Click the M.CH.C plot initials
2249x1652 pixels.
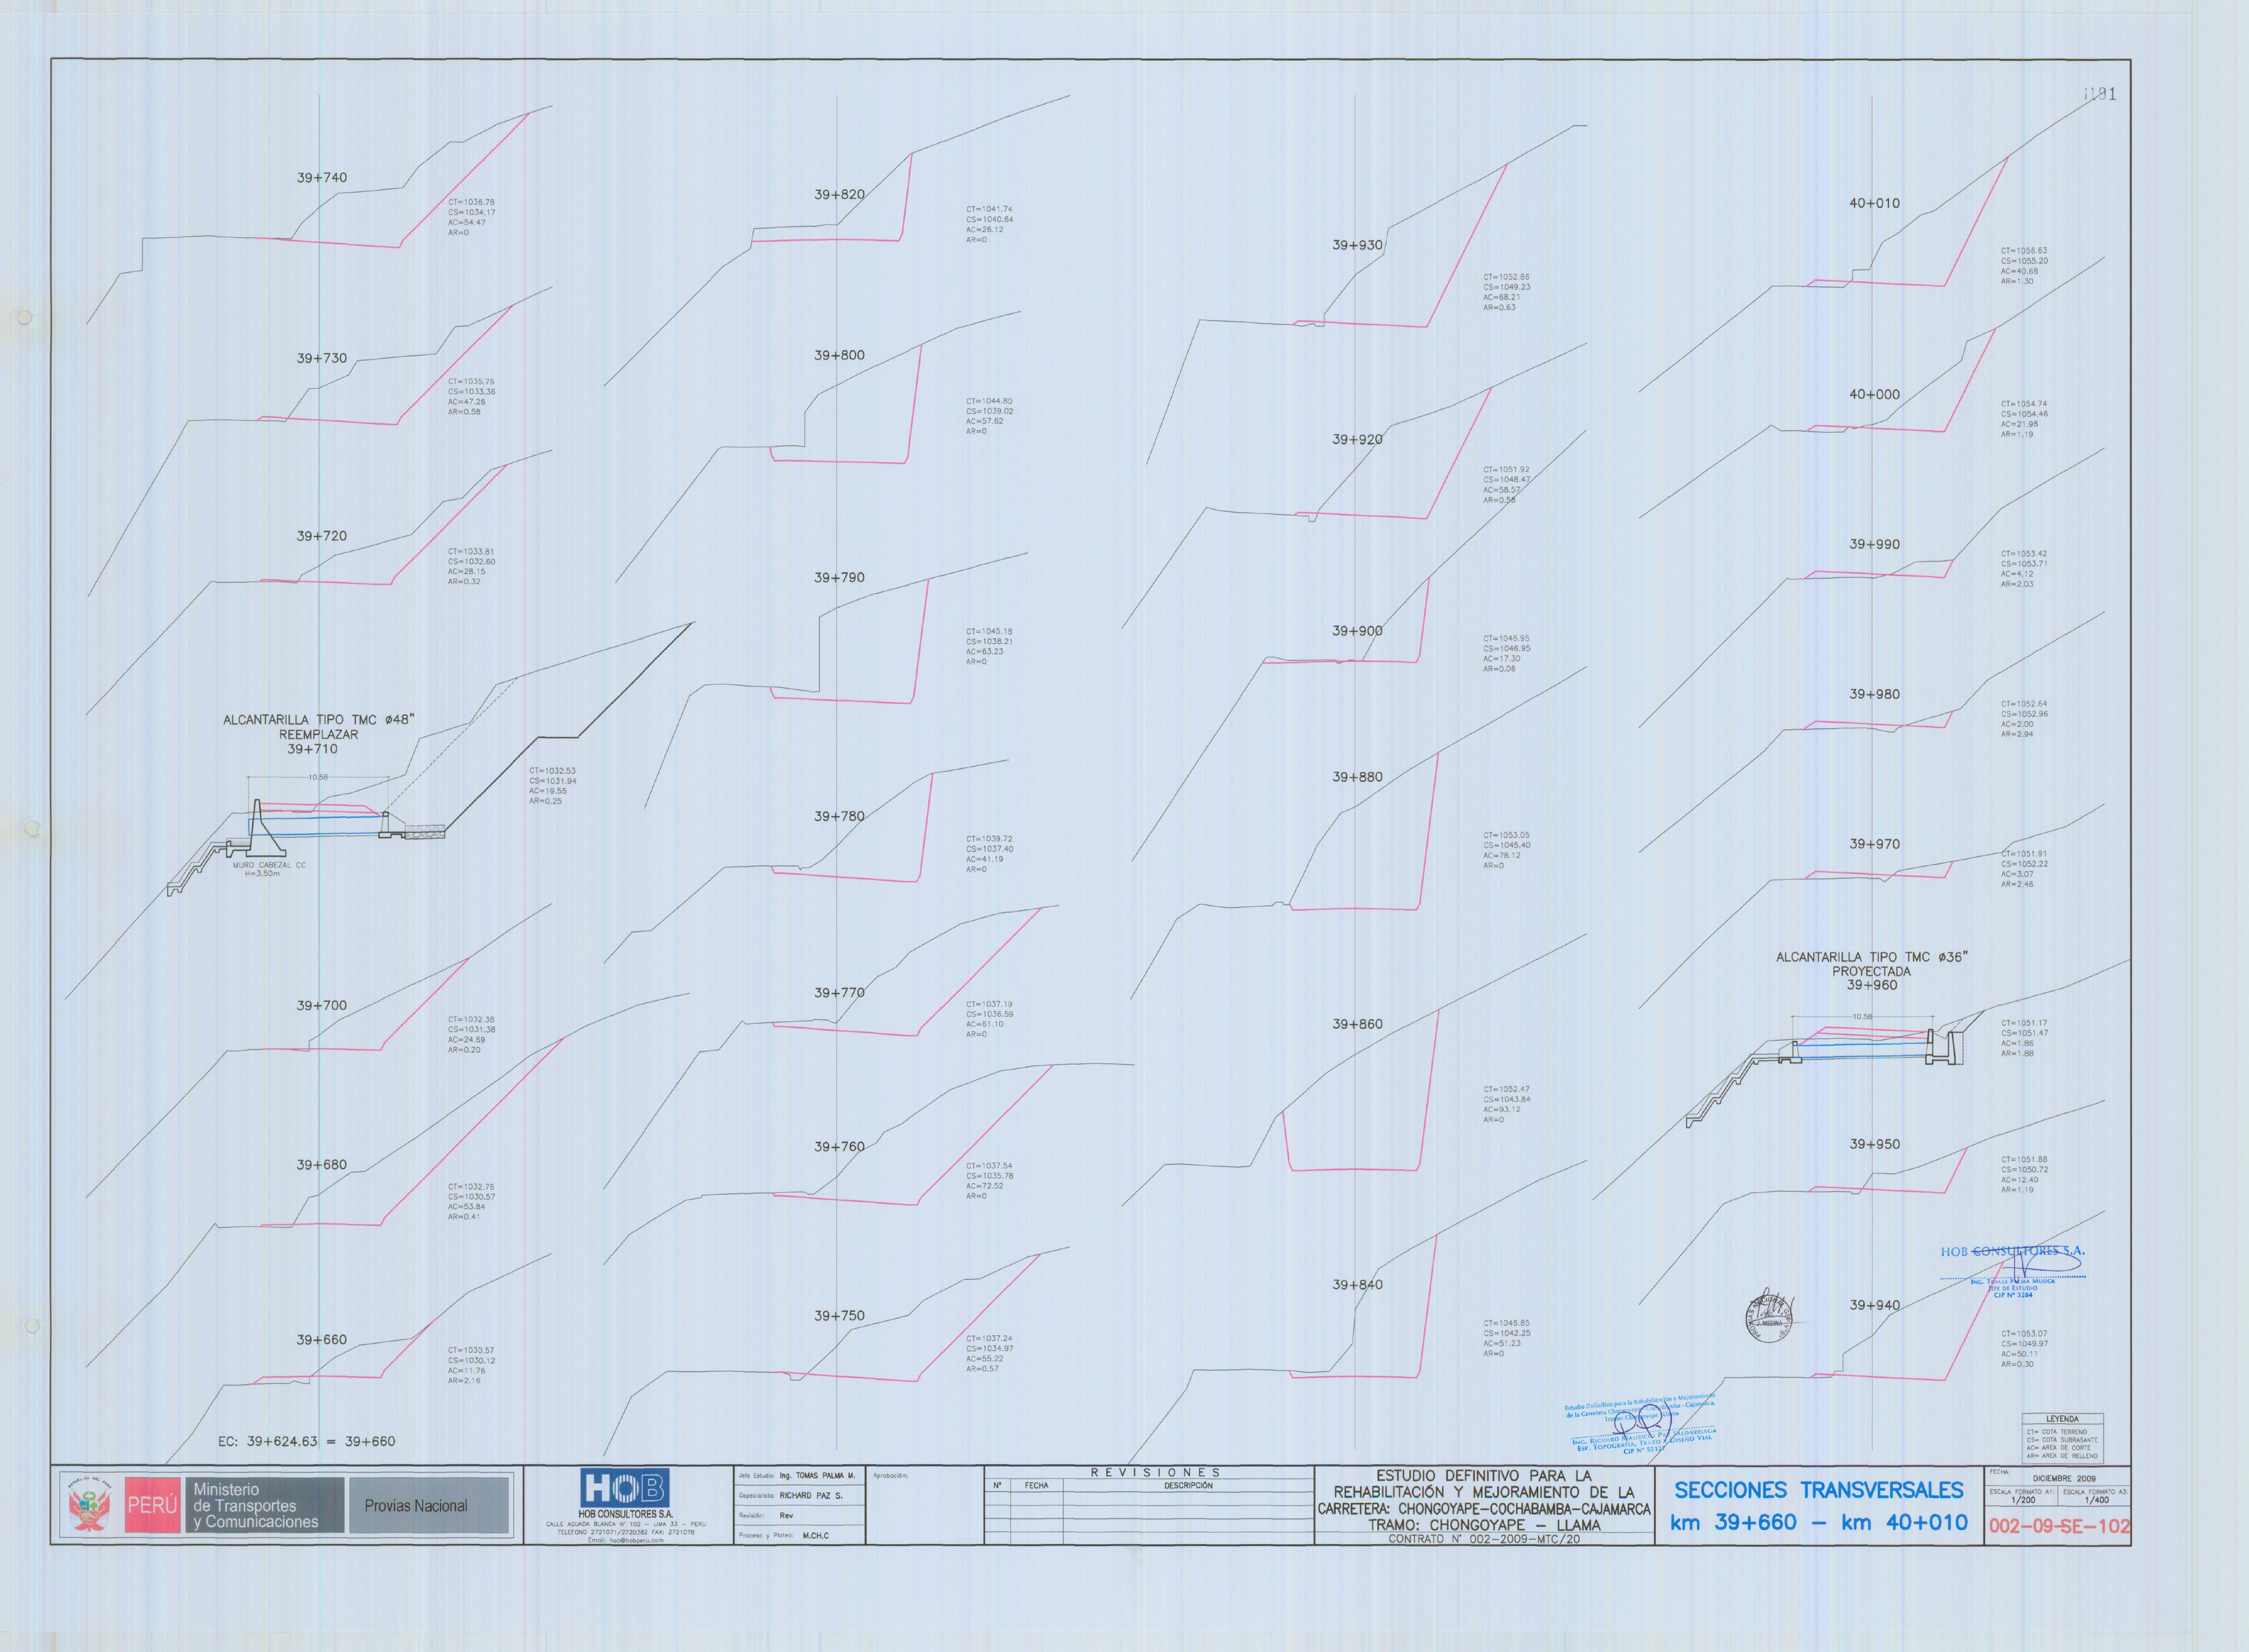click(x=816, y=1535)
